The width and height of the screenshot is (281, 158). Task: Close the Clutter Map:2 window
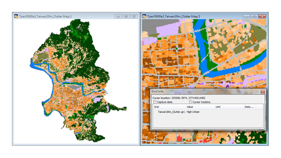pyautogui.click(x=262, y=17)
